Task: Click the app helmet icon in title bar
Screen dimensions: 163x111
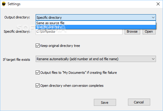Action: click(x=4, y=4)
